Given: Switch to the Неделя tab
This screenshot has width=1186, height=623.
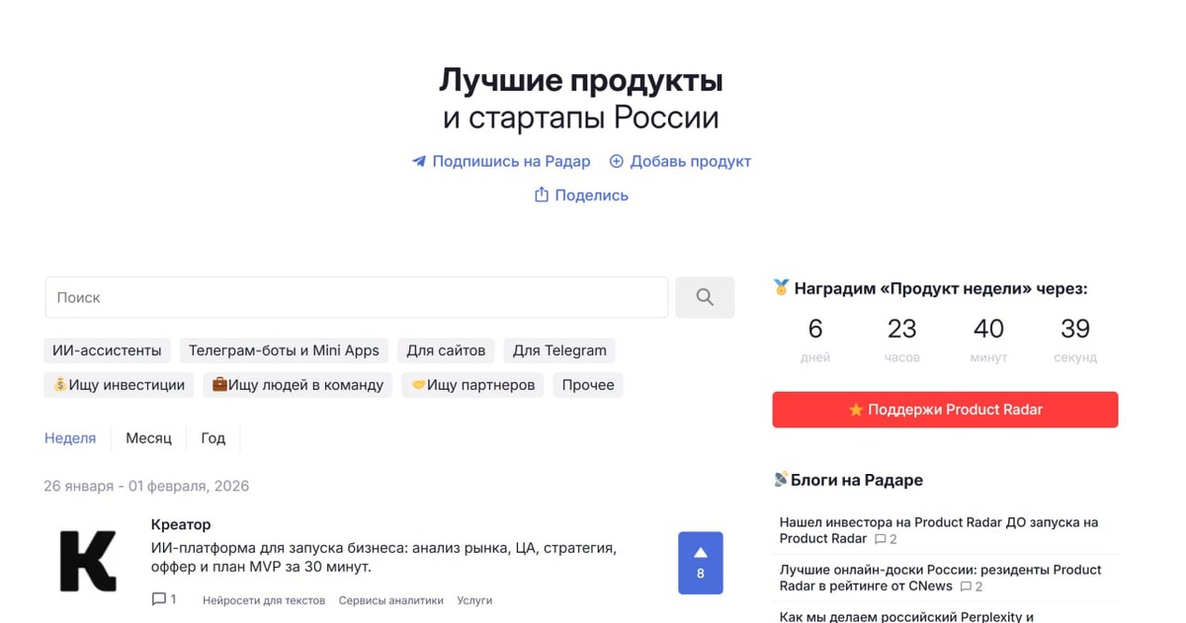Looking at the screenshot, I should pyautogui.click(x=70, y=437).
